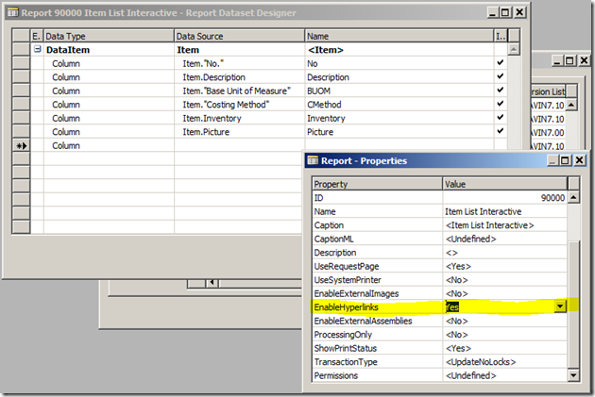
Task: Collapse the DataItem Item tree node
Action: point(37,49)
